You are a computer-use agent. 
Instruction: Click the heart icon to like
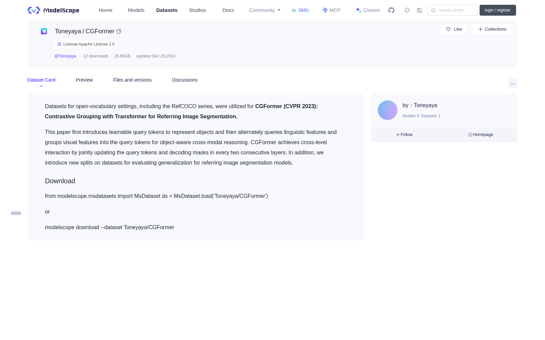(x=448, y=29)
